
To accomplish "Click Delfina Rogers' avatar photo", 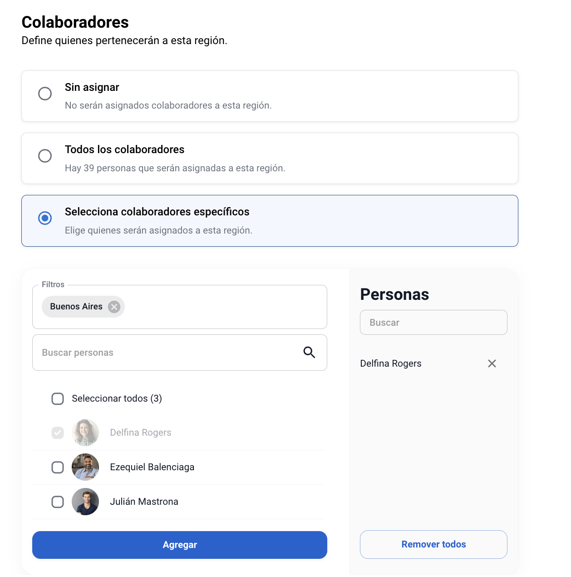I will [x=85, y=433].
